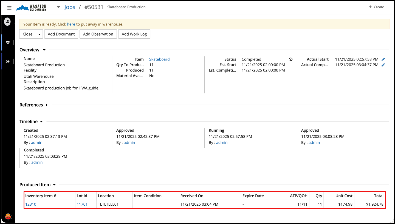Click the user profile avatar icon
The width and height of the screenshot is (395, 224).
[x=7, y=21]
